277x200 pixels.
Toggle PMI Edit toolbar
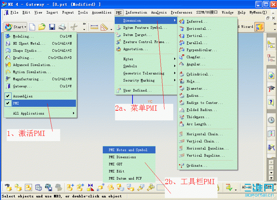pos(129,171)
